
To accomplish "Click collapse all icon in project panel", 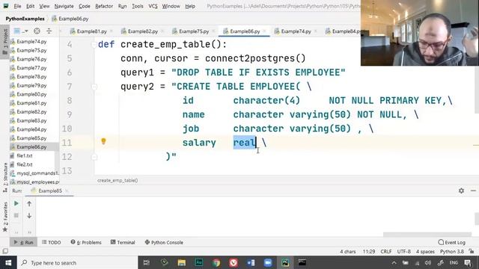I will (x=49, y=31).
